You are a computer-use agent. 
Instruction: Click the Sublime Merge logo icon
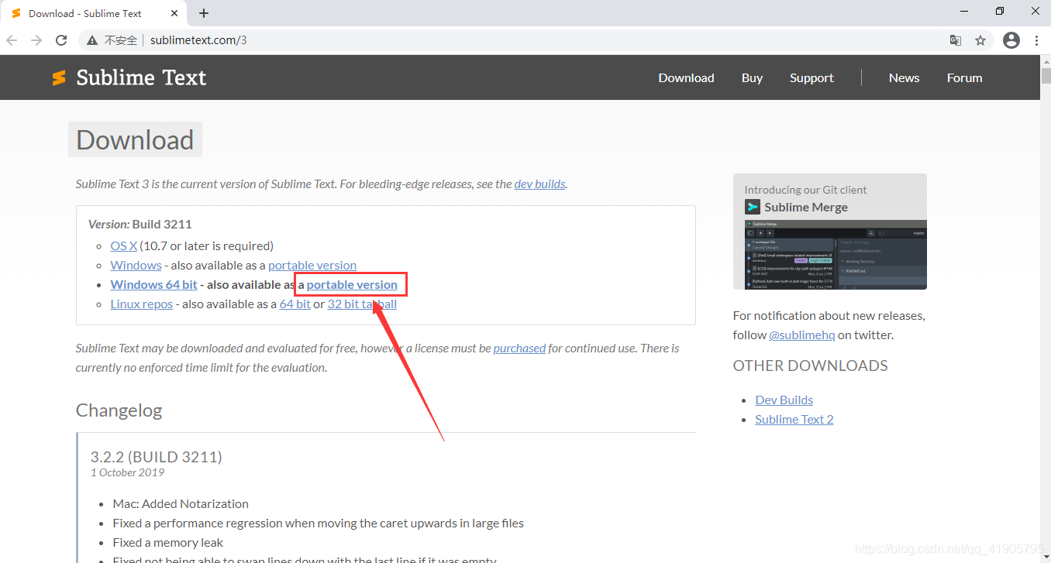[x=753, y=207]
